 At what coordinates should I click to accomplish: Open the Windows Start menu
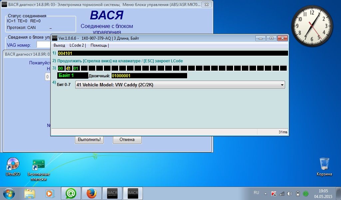point(9,193)
